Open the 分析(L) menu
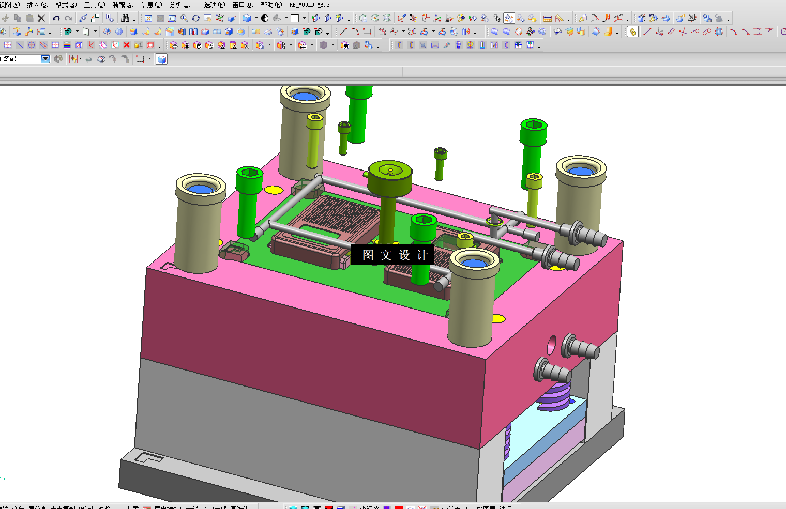Screen dimensions: 786x509 point(180,5)
